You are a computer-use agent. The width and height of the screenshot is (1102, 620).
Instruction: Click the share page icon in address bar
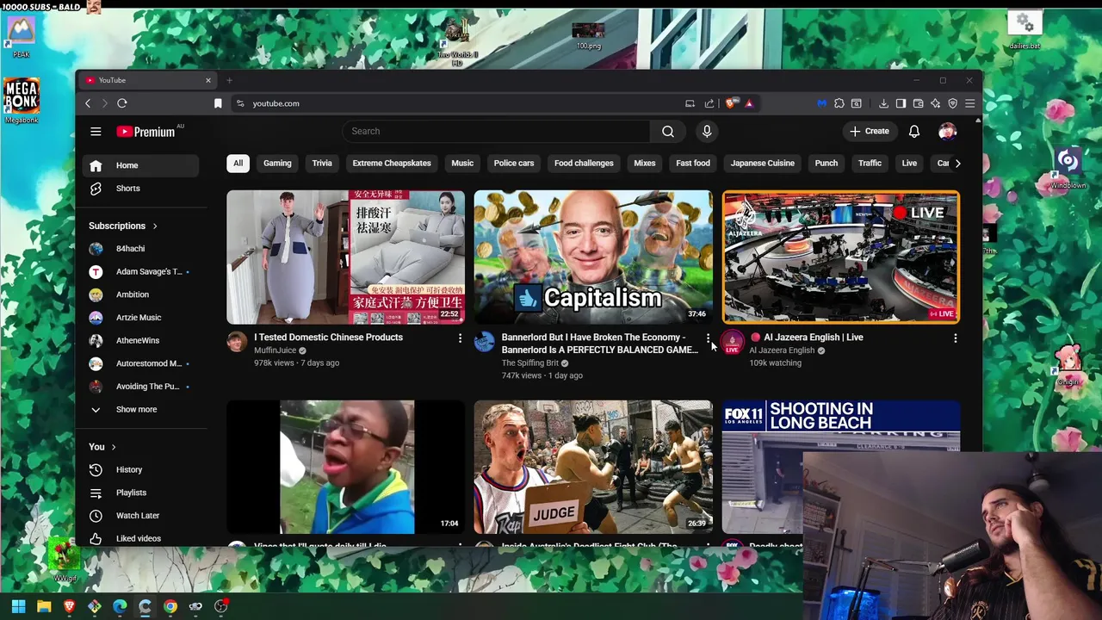click(709, 103)
